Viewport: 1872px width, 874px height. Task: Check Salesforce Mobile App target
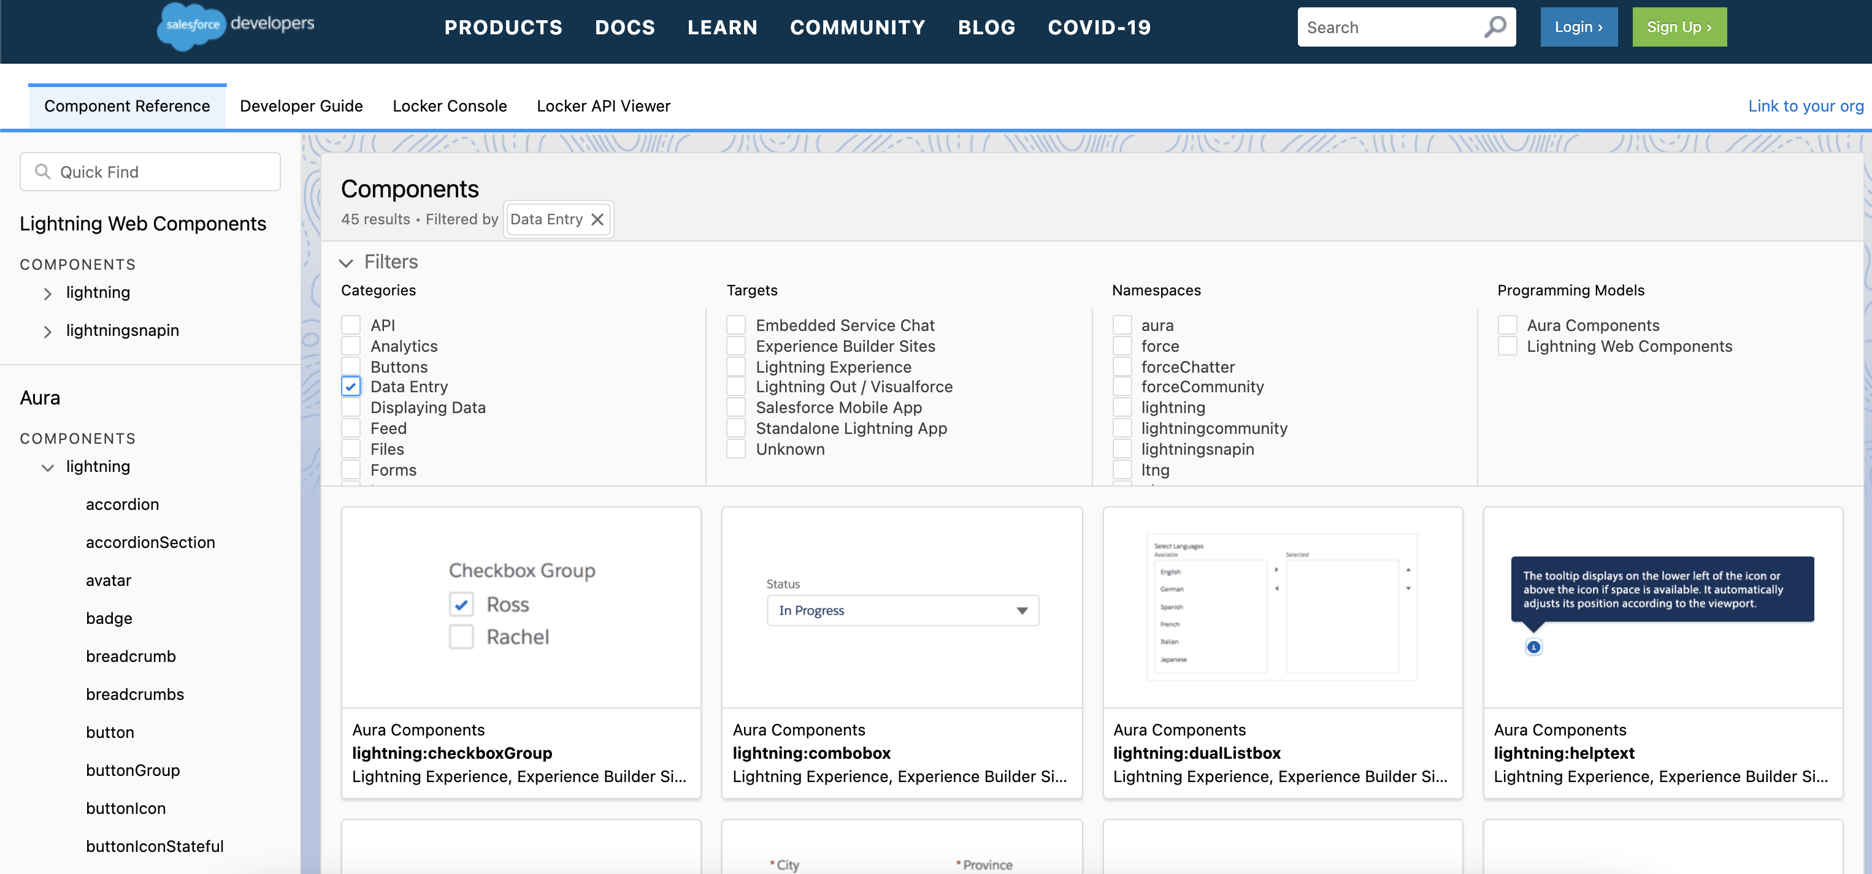[x=736, y=407]
